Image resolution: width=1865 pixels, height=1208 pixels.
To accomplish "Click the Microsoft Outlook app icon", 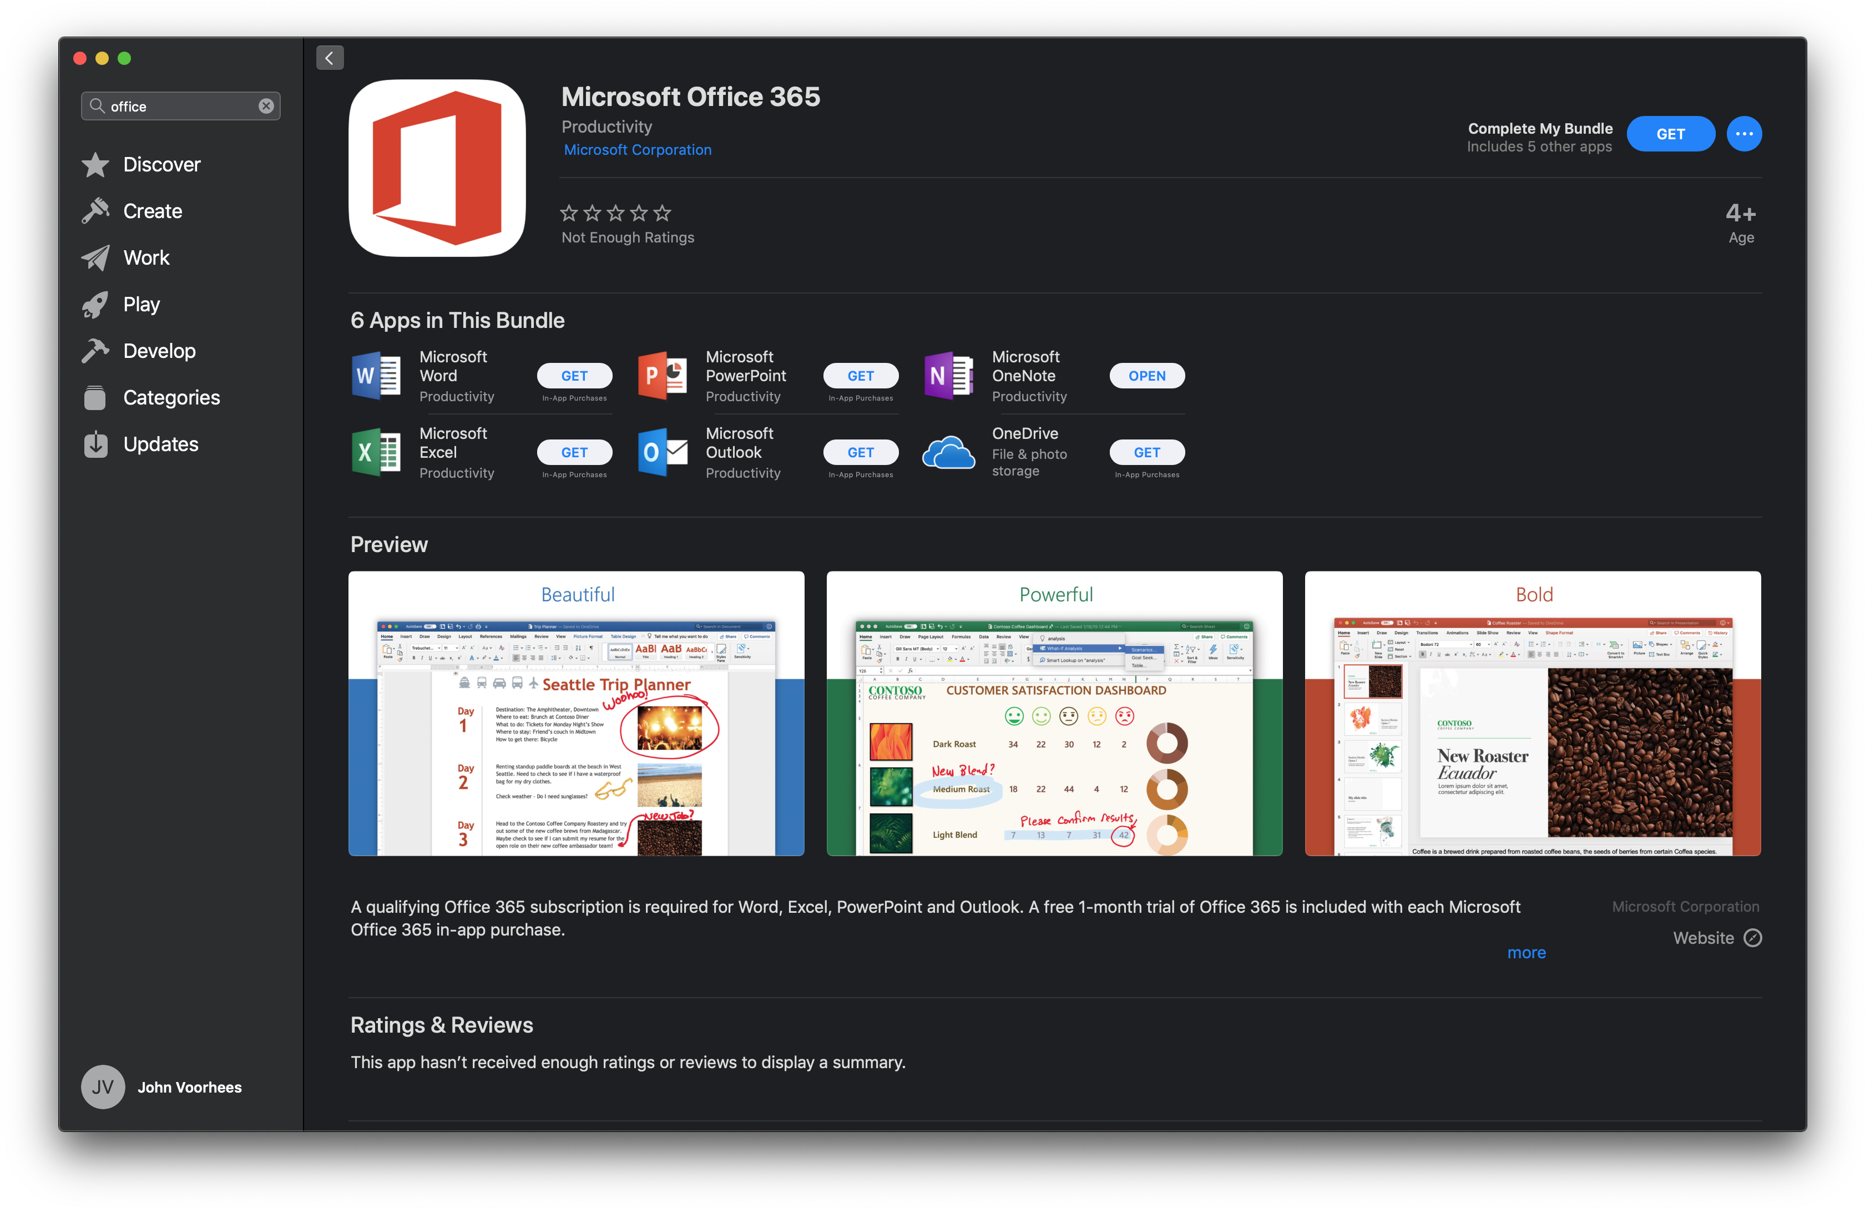I will pyautogui.click(x=663, y=452).
